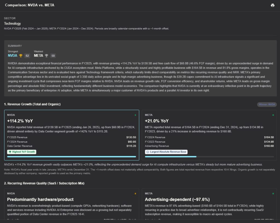The width and height of the screenshot is (280, 223).
Task: Click the Strongest NVDA ticker in summary
Action: tap(13, 56)
